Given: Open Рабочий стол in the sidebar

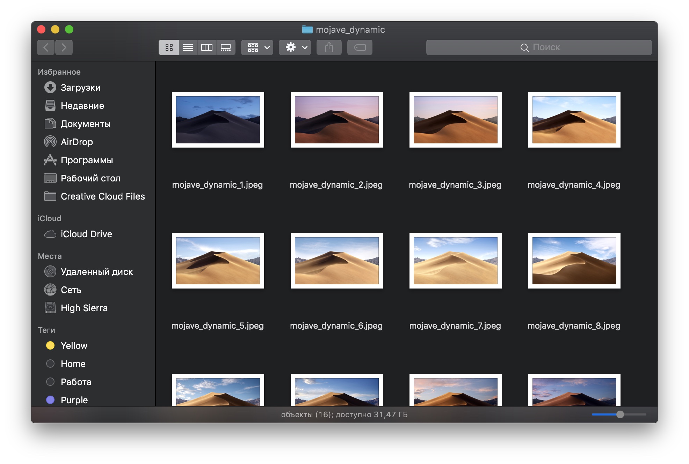Looking at the screenshot, I should click(x=90, y=178).
